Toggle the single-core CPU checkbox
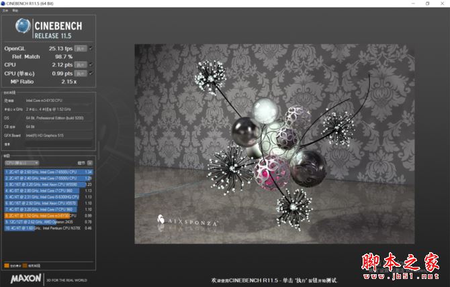 pyautogui.click(x=91, y=73)
